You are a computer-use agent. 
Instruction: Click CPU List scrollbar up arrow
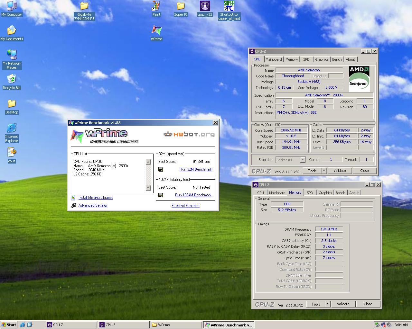pos(148,162)
